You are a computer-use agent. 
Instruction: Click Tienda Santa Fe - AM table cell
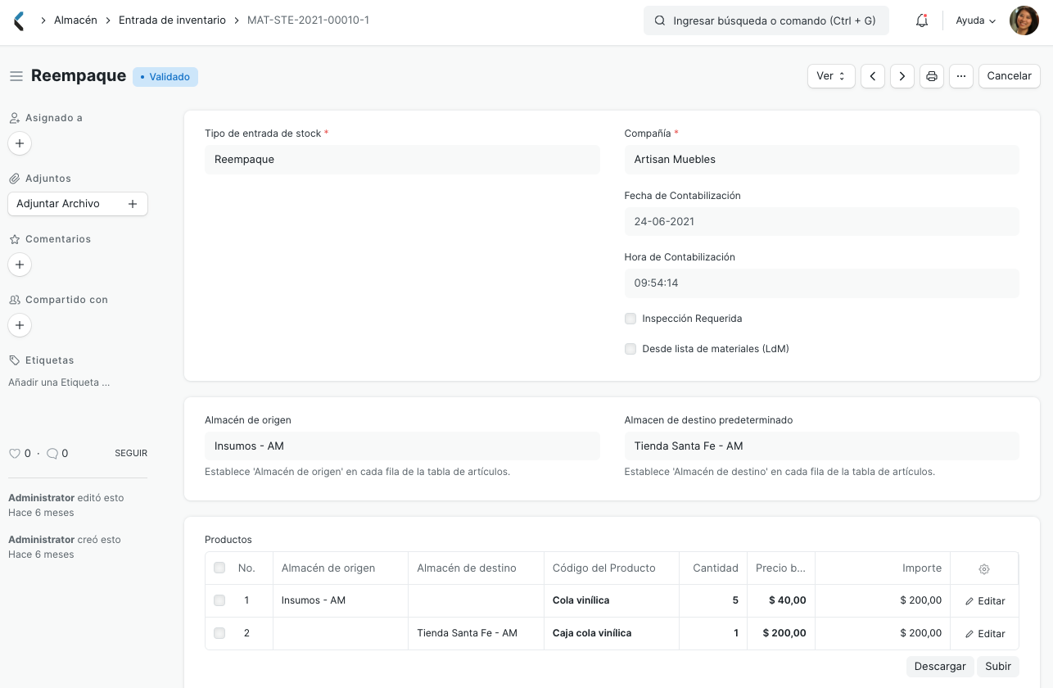476,633
